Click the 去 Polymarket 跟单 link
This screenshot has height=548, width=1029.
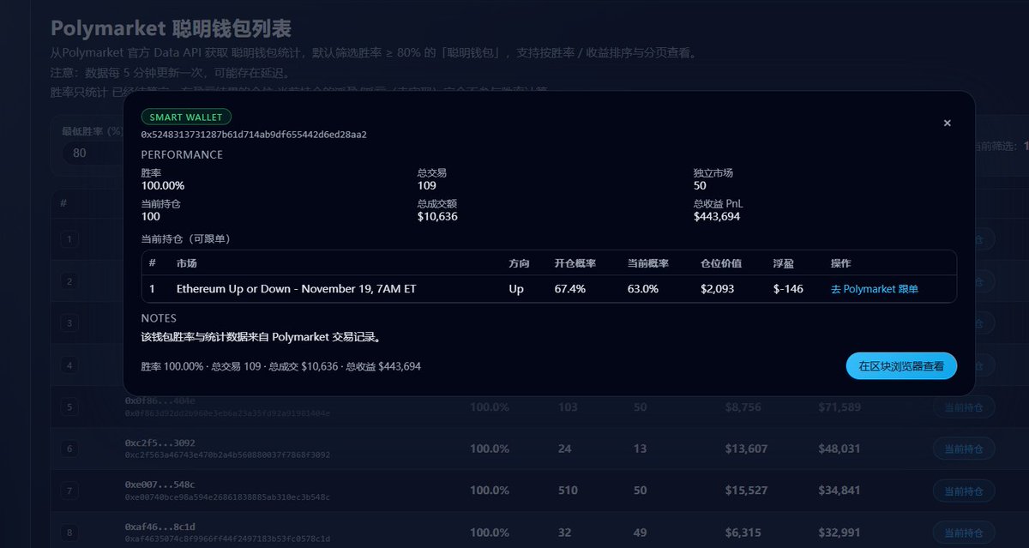coord(874,289)
